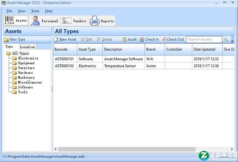This screenshot has width=238, height=162.
Task: Sort by the Description column header
Action: [x=124, y=49]
